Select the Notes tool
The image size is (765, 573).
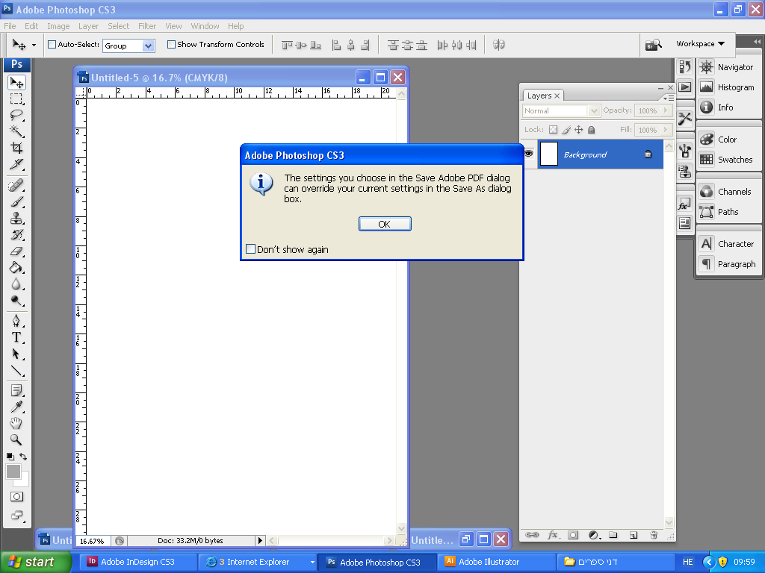point(16,390)
